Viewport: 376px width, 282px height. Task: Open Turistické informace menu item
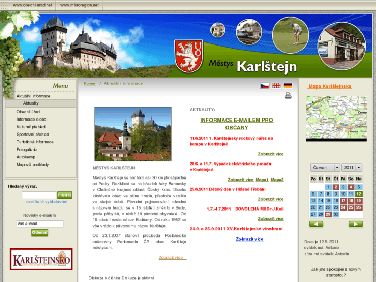[35, 142]
